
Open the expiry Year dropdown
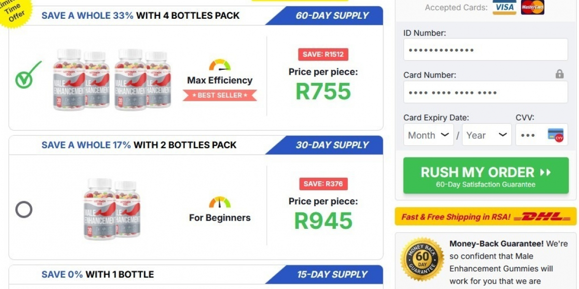tap(486, 135)
